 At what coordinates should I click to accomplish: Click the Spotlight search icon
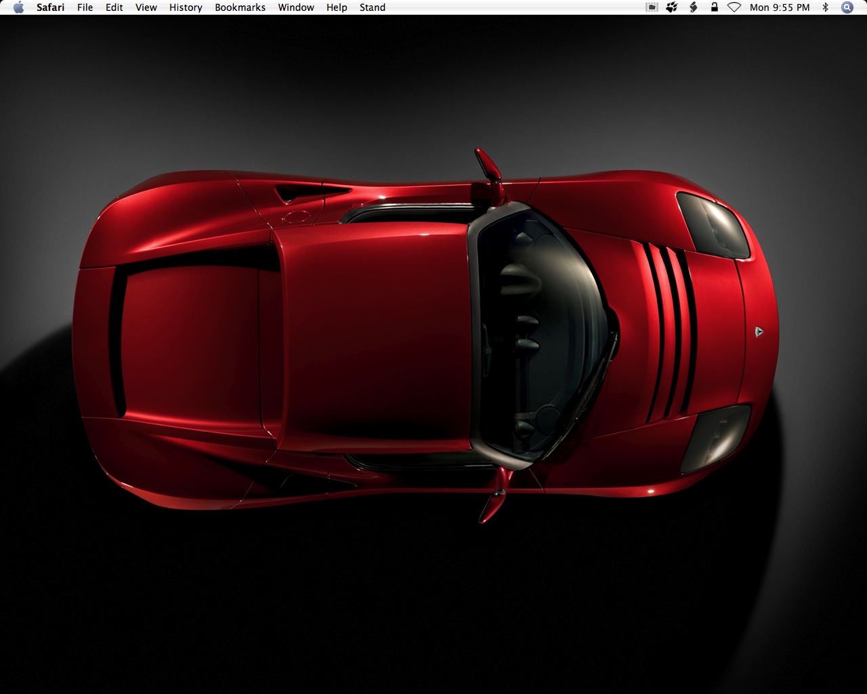click(x=847, y=7)
